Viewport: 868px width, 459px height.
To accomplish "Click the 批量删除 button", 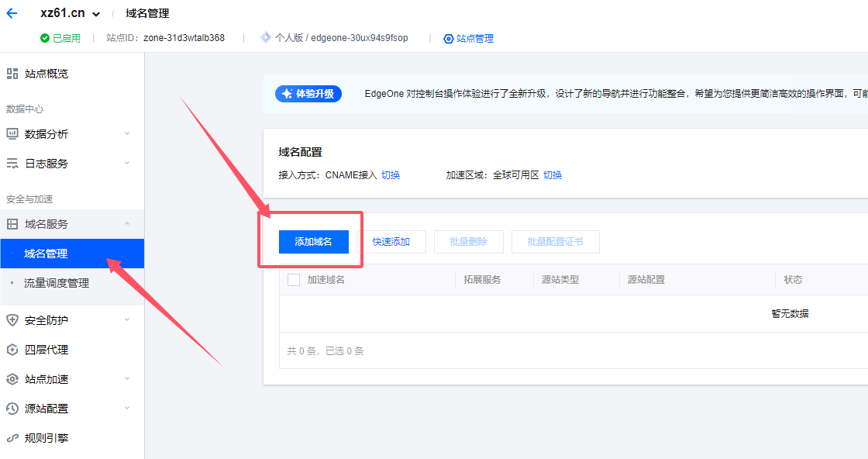I will (468, 241).
